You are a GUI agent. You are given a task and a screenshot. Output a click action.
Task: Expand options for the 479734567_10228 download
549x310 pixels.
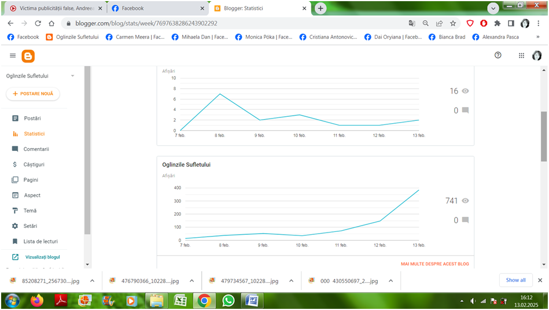[292, 281]
